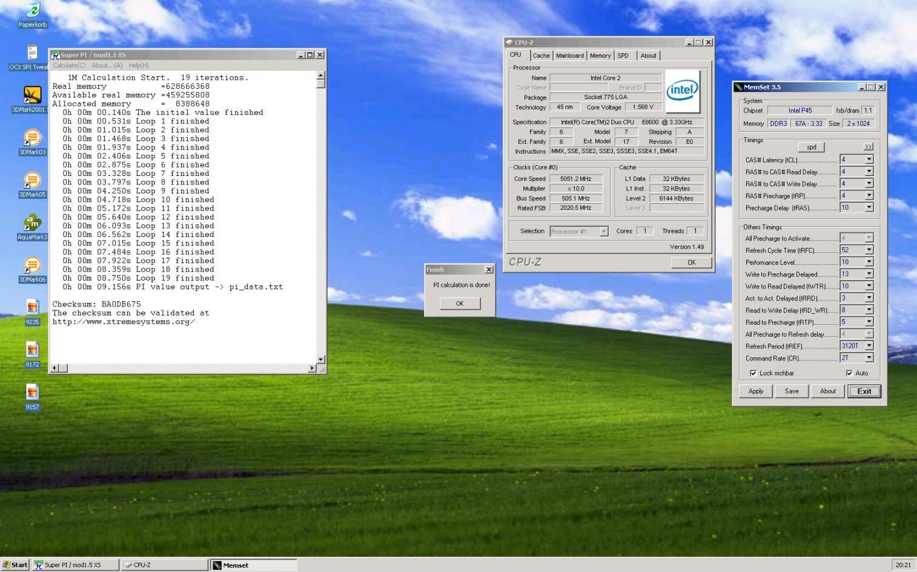Open the RAS# Precharge (tRP) dropdown

[x=869, y=195]
